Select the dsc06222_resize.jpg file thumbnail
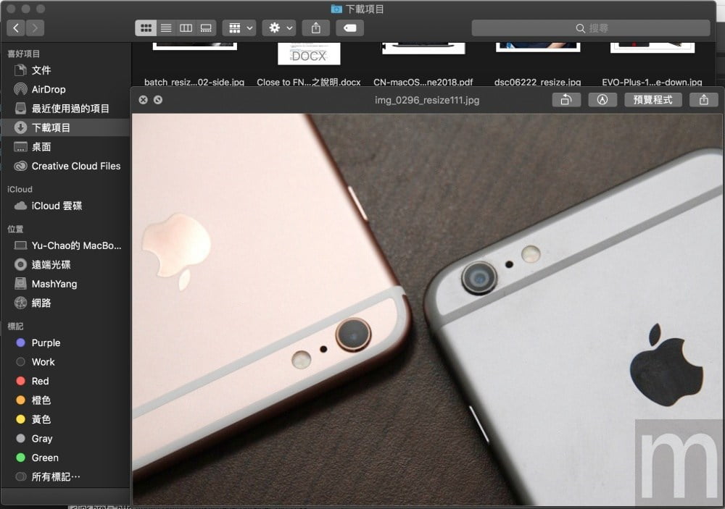The width and height of the screenshot is (725, 509). point(538,46)
